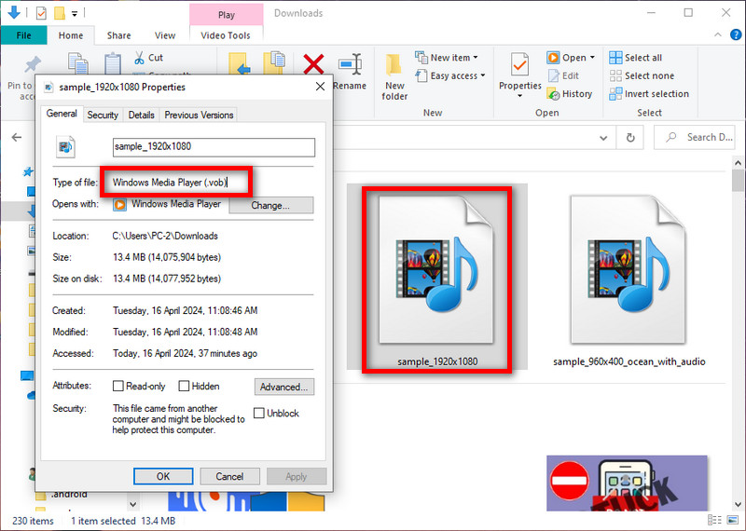This screenshot has width=746, height=531.
Task: Click the Pin to Quick access icon
Action: (x=33, y=64)
